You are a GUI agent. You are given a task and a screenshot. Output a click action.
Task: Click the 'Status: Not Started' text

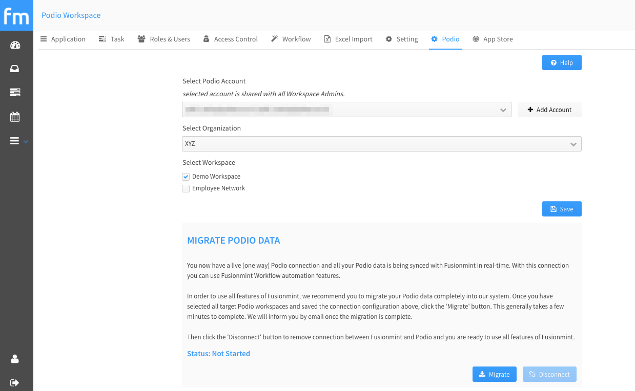[x=219, y=354]
